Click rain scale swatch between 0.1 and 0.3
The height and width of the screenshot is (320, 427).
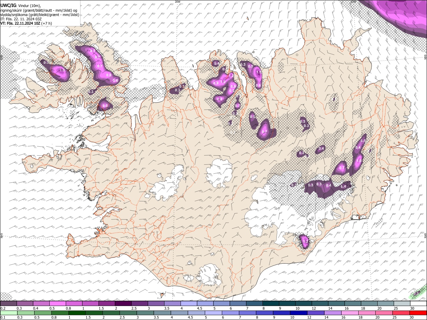point(9,313)
